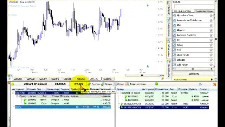
Task: Click the Статус column header in orders
Action: 204,89
